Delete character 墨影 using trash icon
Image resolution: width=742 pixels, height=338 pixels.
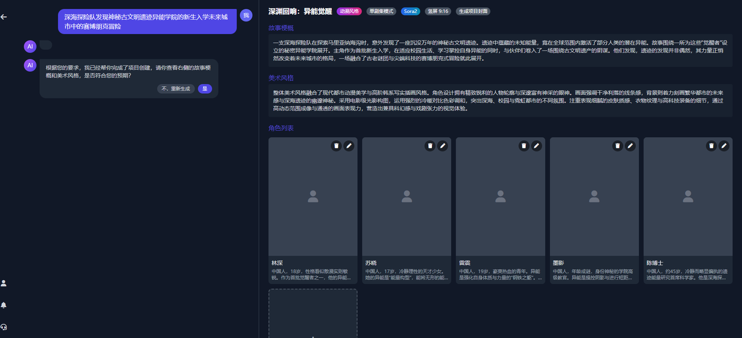(617, 146)
